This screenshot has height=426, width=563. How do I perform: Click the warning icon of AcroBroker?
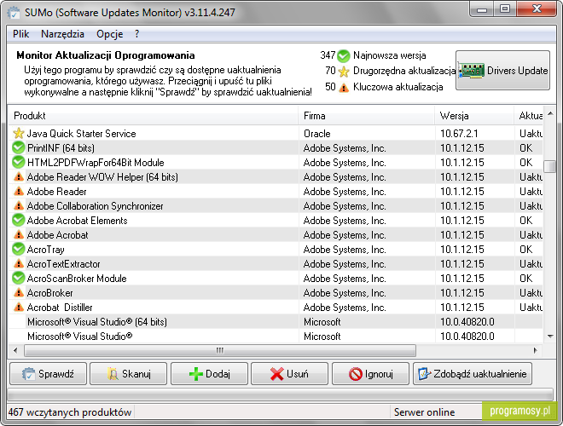pyautogui.click(x=18, y=293)
